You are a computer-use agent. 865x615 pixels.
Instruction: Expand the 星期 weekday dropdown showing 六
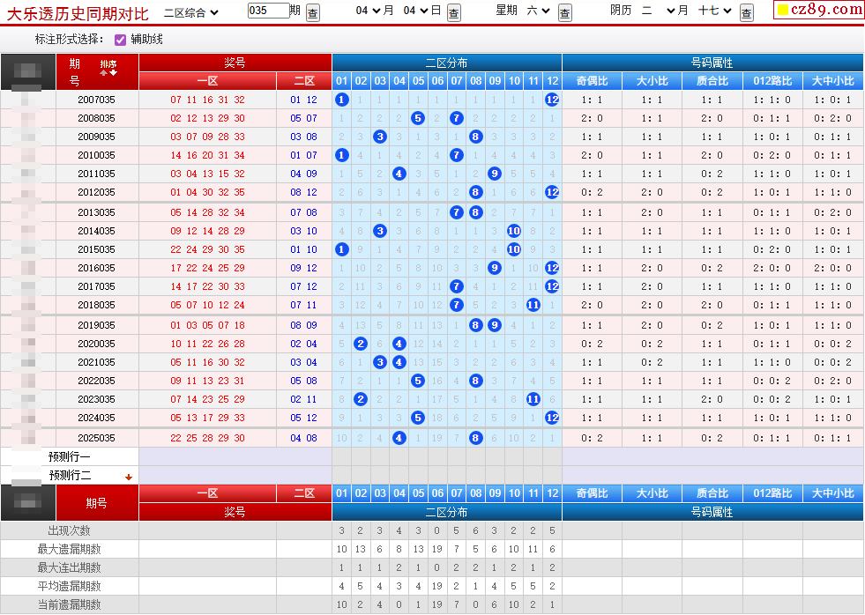click(x=537, y=11)
